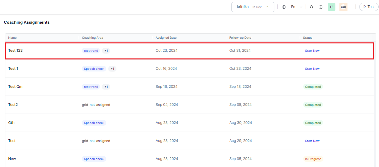This screenshot has height=167, width=379.
Task: Click Start Now for Test 123
Action: click(x=312, y=51)
